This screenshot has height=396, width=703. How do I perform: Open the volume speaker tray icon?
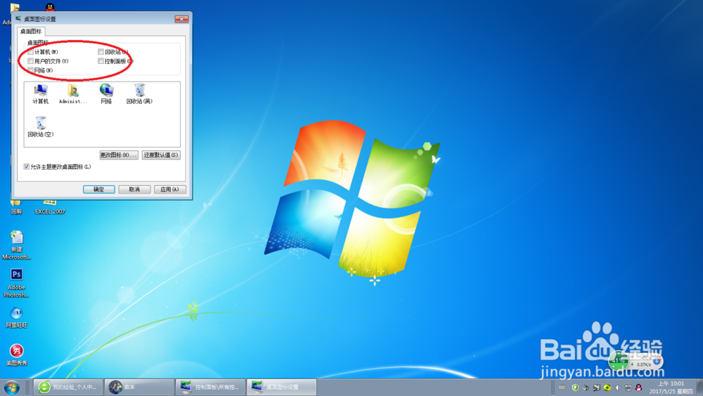618,388
